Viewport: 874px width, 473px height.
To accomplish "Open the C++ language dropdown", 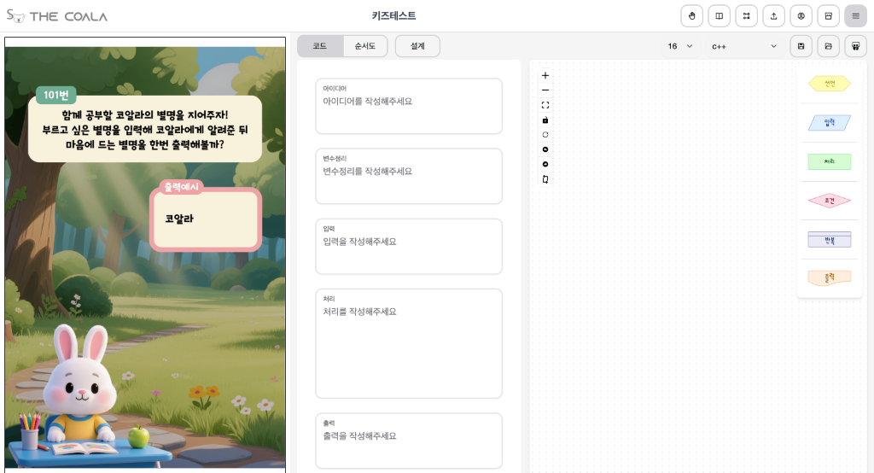I will 744,46.
